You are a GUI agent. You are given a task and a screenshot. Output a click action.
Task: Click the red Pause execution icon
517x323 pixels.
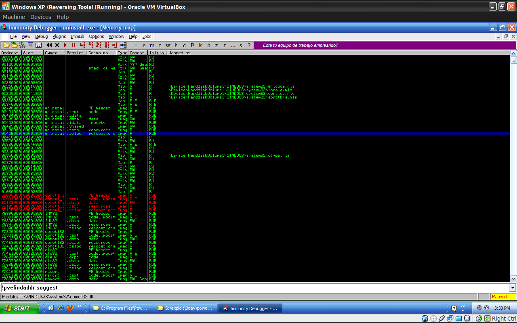pyautogui.click(x=73, y=45)
